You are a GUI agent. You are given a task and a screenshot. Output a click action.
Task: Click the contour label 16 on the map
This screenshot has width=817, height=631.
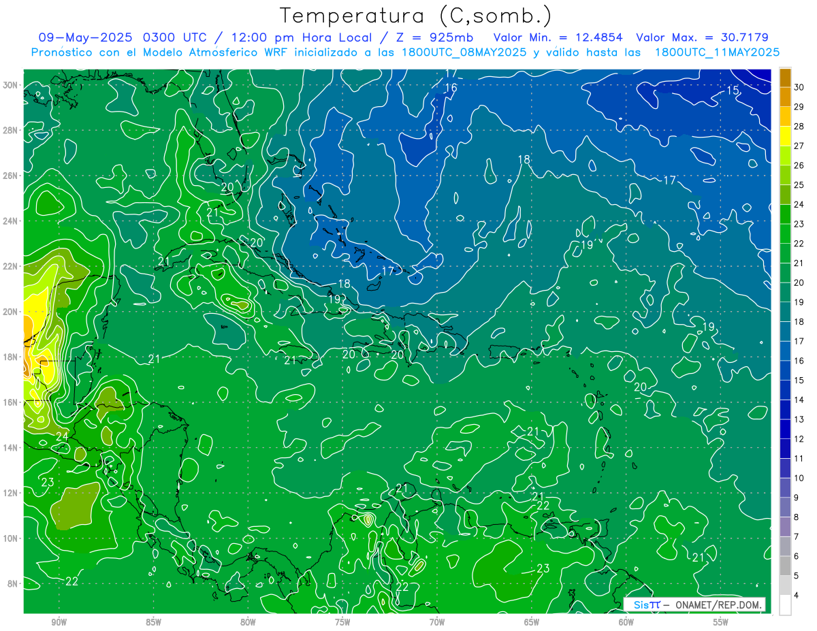(x=451, y=88)
